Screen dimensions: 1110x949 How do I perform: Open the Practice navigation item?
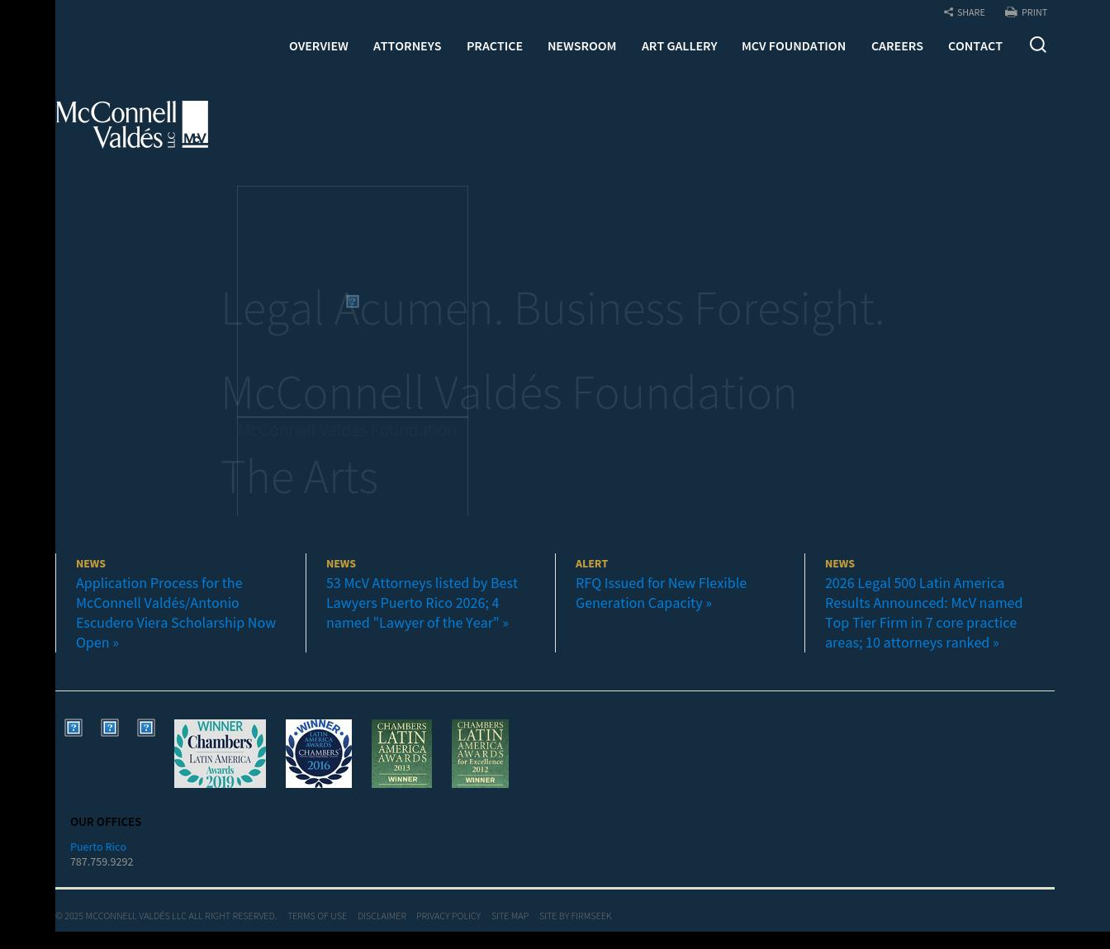[494, 46]
